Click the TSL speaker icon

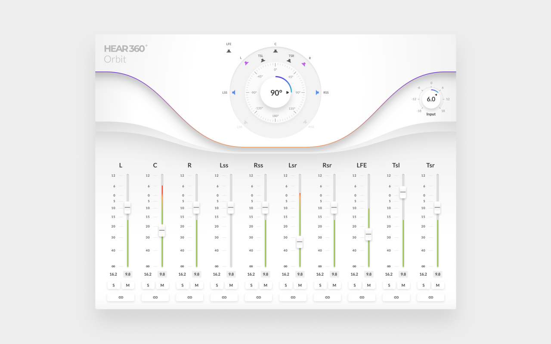click(263, 61)
